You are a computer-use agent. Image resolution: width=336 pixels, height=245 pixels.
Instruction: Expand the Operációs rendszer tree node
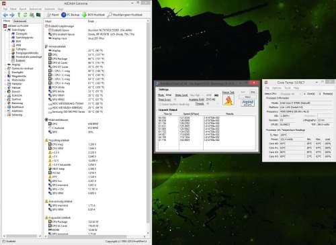(5, 68)
